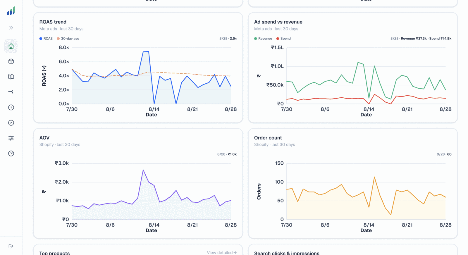Click the AOV card's Shopify subtitle
This screenshot has width=468, height=255.
click(x=60, y=145)
